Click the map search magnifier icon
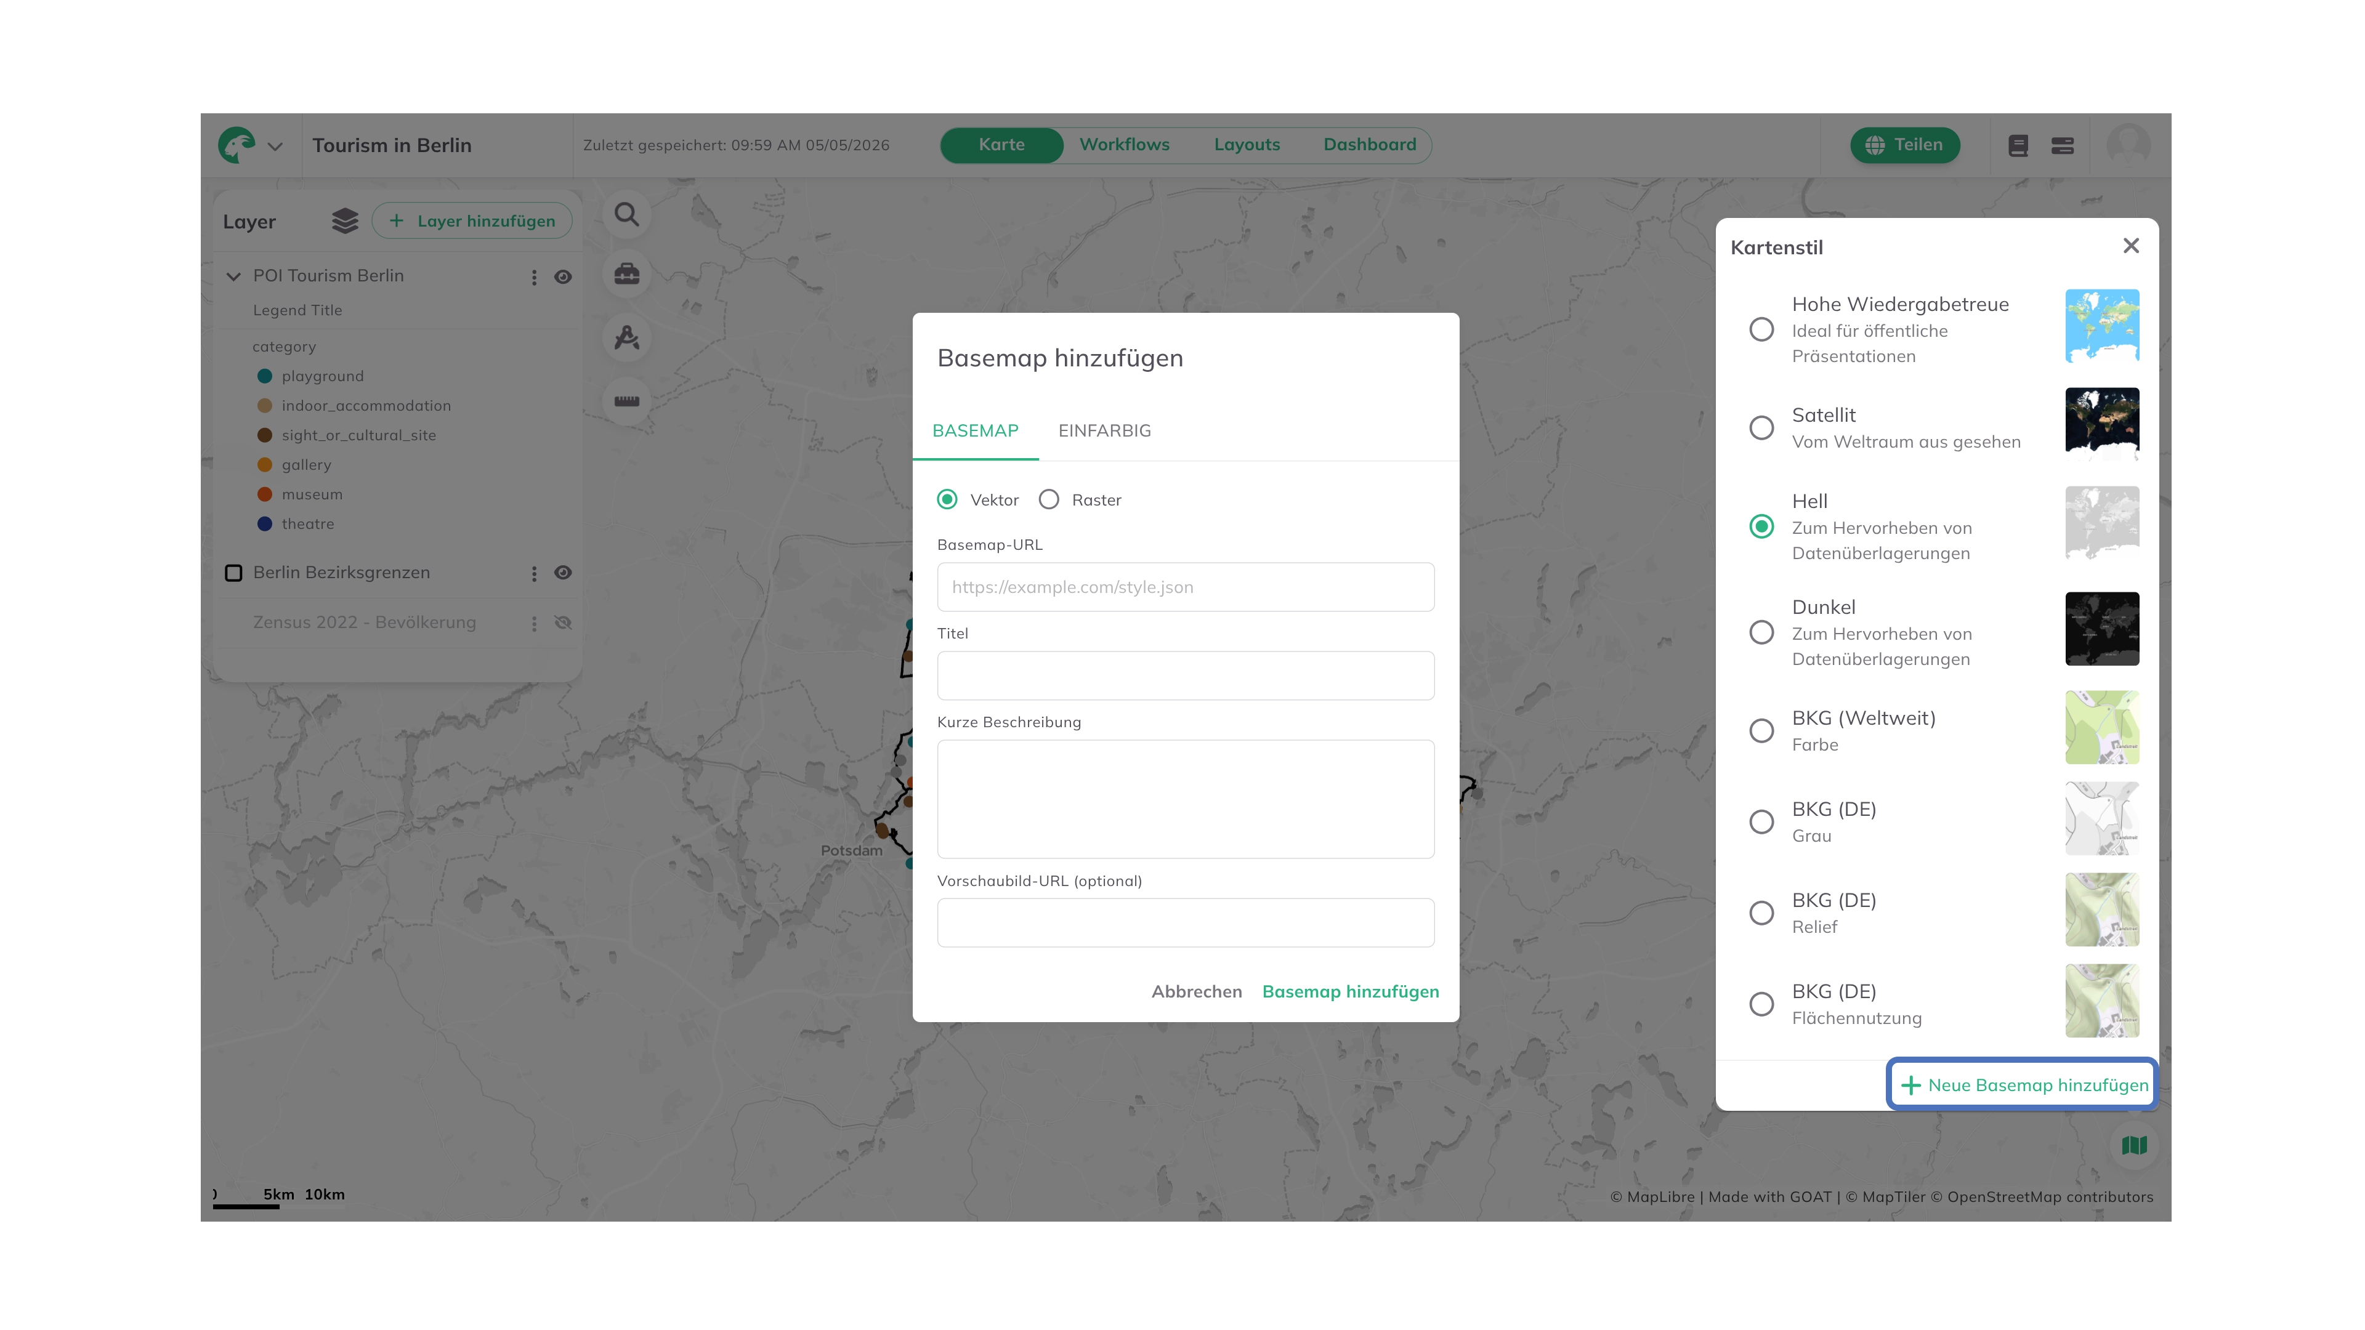 pyautogui.click(x=627, y=214)
